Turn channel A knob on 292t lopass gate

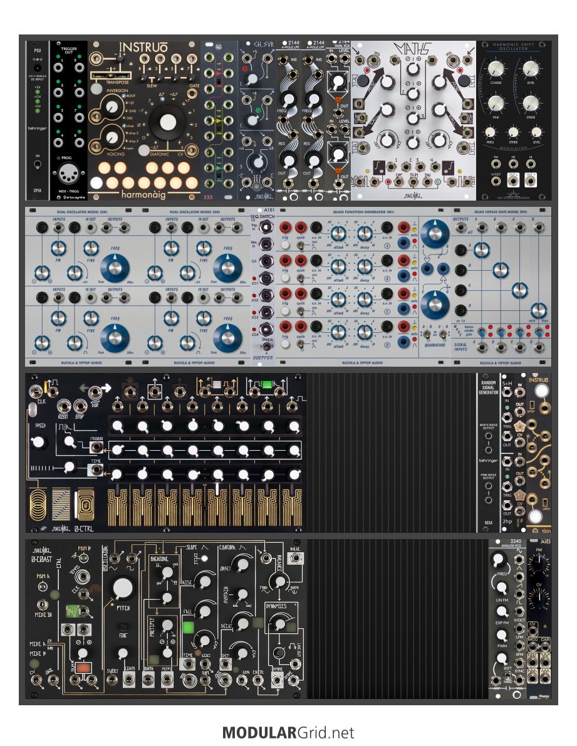(482, 250)
